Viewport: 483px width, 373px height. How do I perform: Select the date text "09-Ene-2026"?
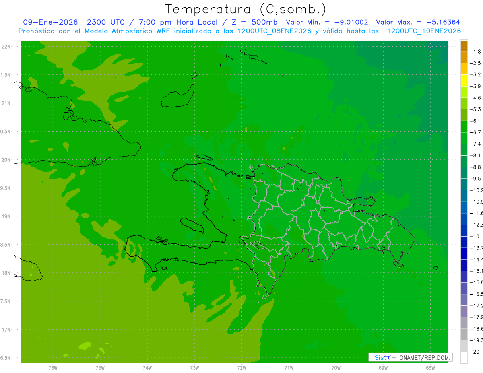tap(50, 22)
